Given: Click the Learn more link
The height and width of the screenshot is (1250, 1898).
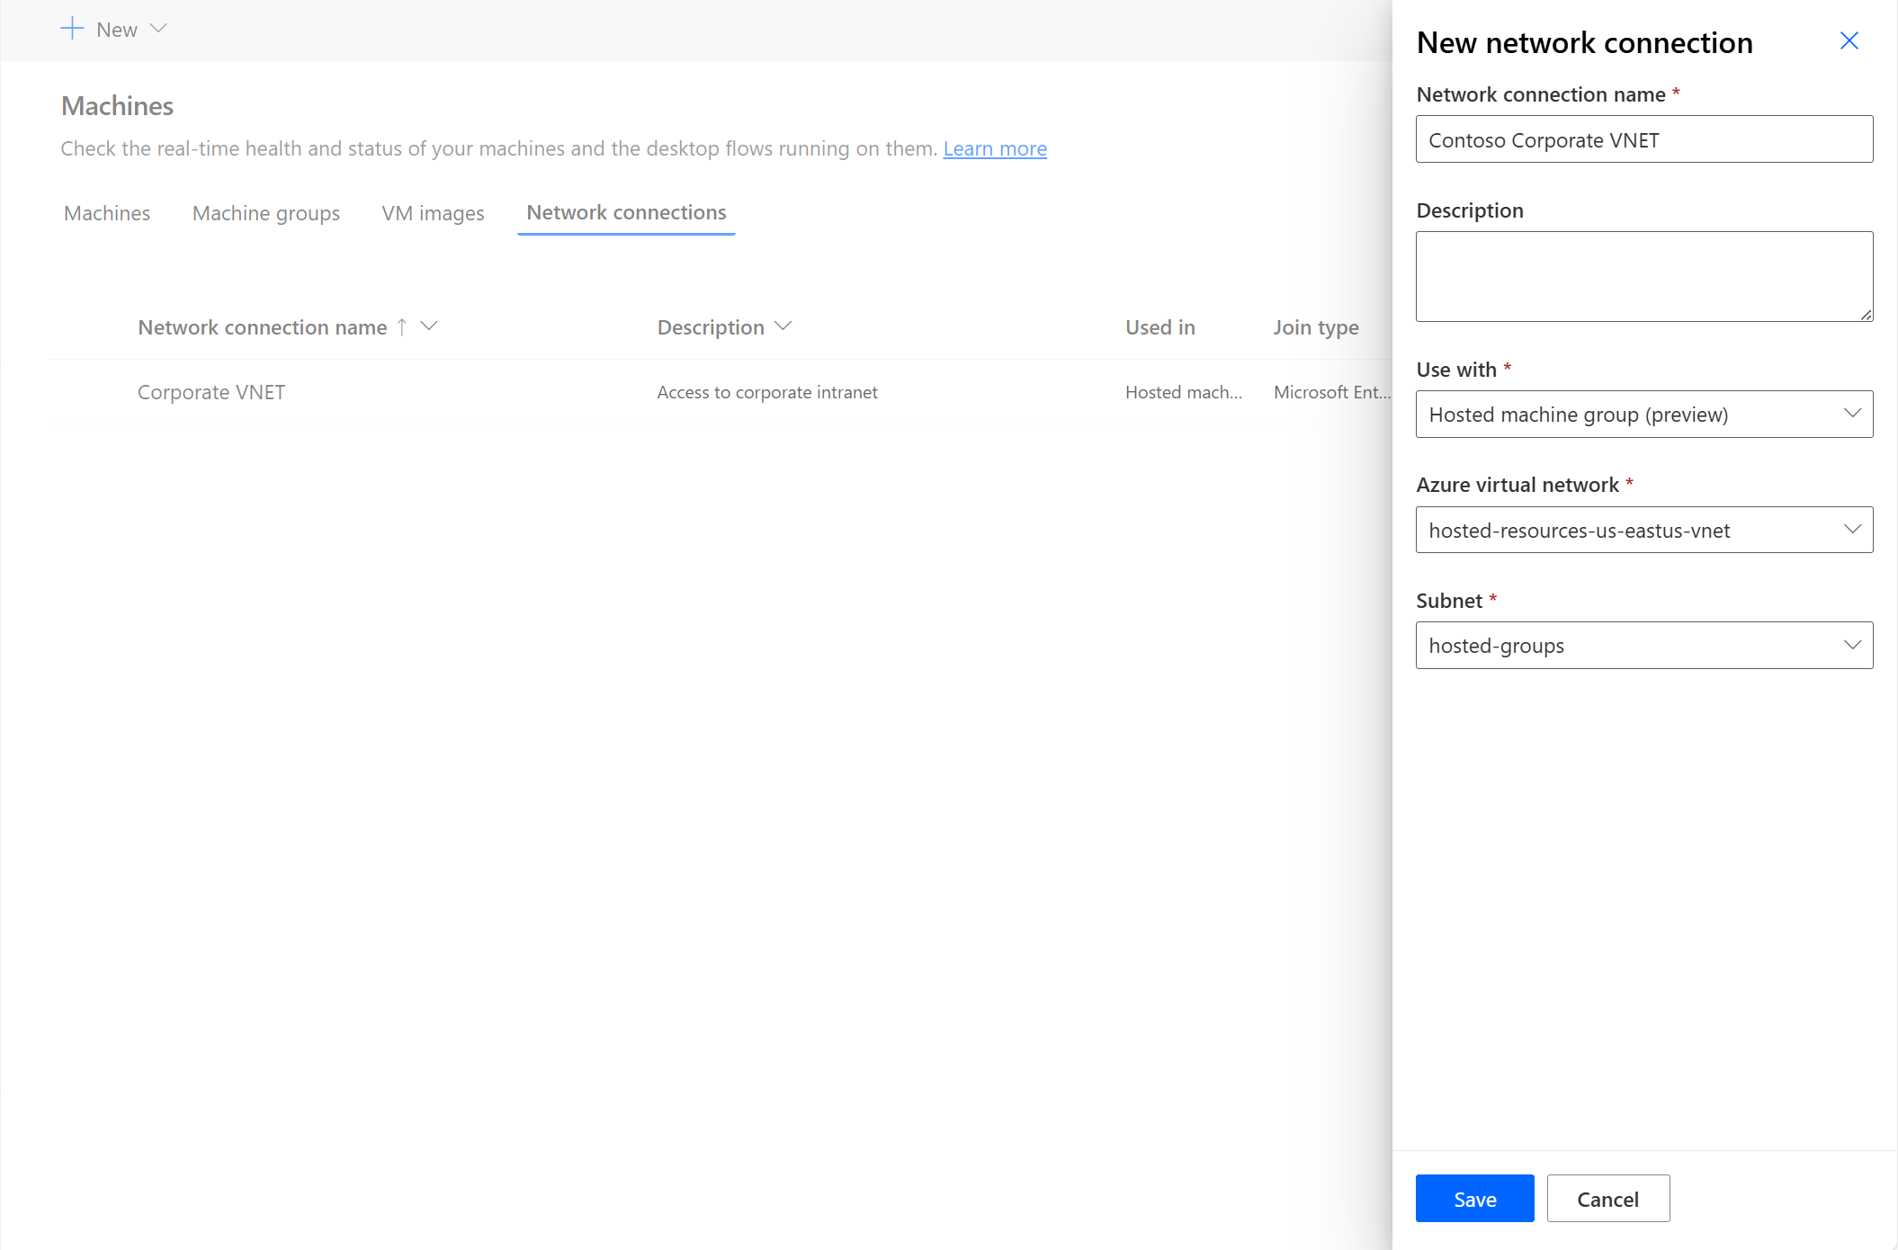Looking at the screenshot, I should coord(995,147).
